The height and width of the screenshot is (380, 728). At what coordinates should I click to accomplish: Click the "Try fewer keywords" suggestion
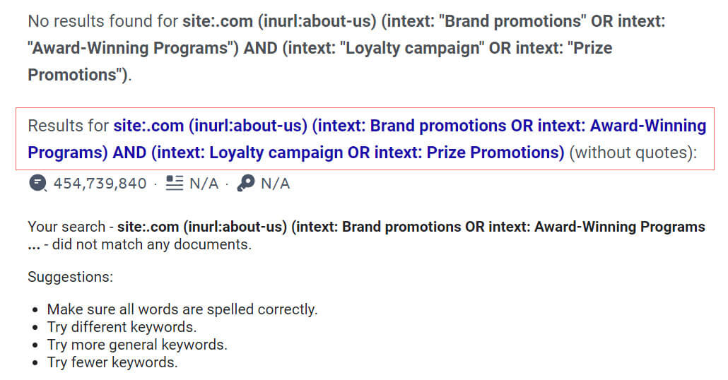[x=112, y=362]
